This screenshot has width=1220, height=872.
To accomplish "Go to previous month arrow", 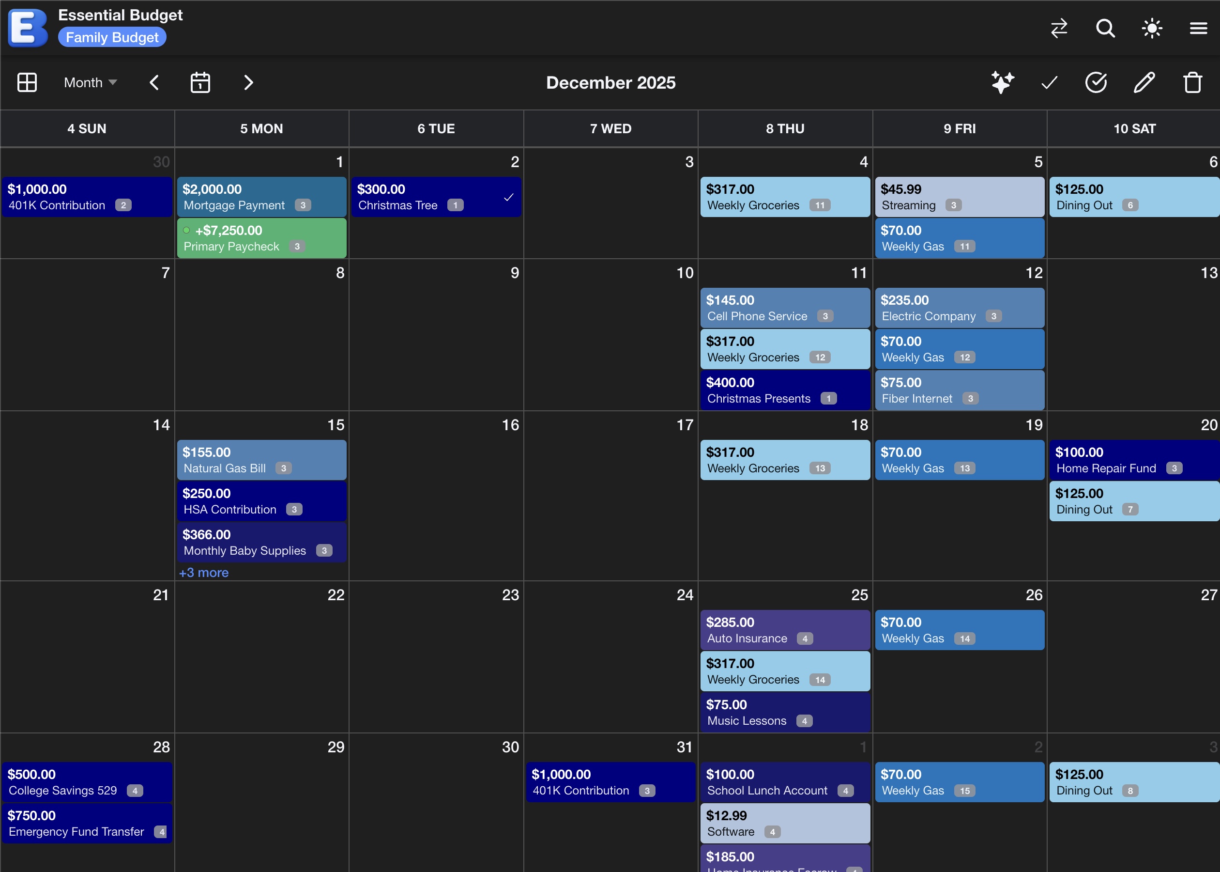I will (154, 83).
